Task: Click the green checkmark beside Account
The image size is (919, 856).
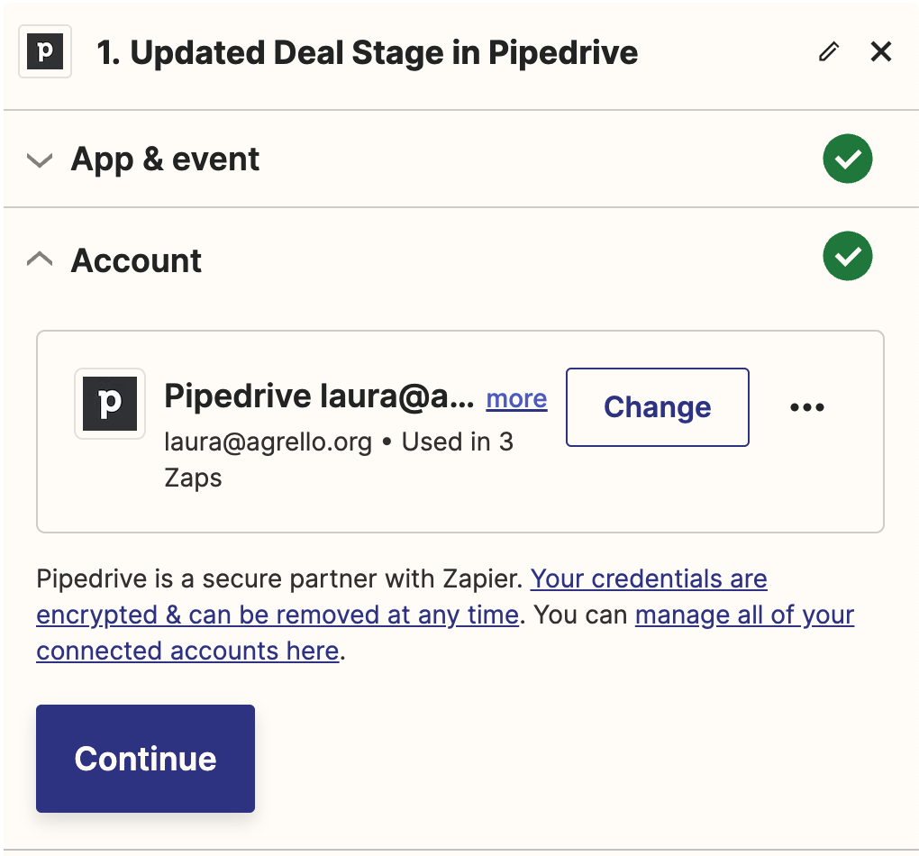Action: (x=847, y=257)
